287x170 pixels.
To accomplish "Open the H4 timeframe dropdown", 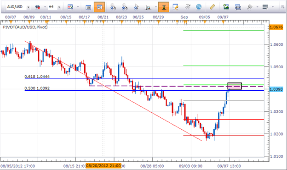I will point(59,7).
